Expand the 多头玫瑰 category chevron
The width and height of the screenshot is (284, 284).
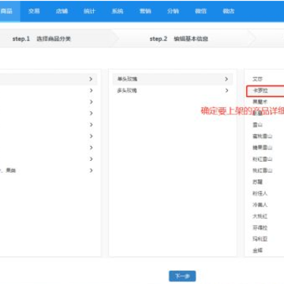pos(226,91)
